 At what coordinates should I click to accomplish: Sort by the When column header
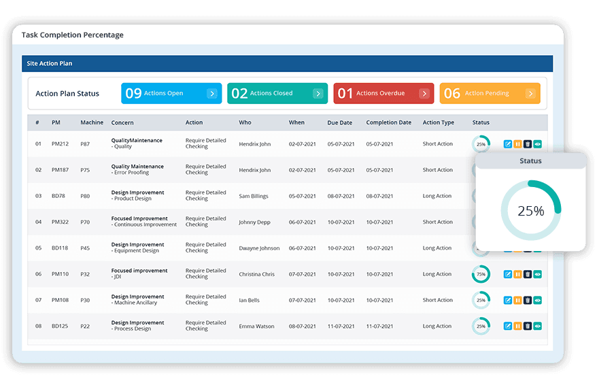pyautogui.click(x=296, y=122)
